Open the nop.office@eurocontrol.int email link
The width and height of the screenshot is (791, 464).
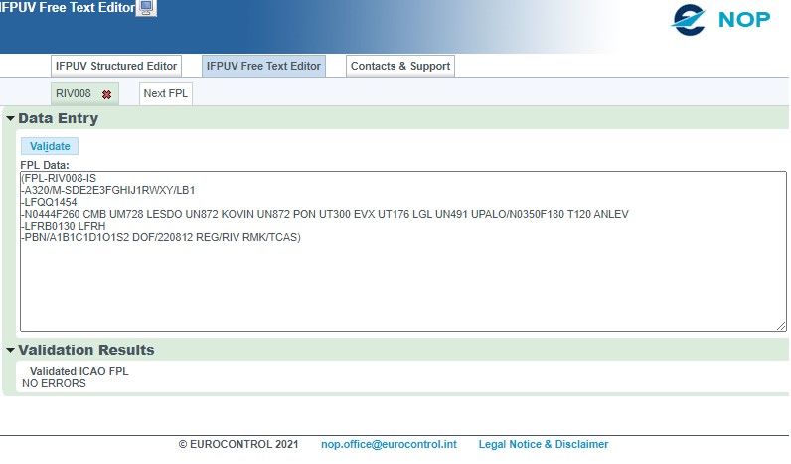point(389,444)
